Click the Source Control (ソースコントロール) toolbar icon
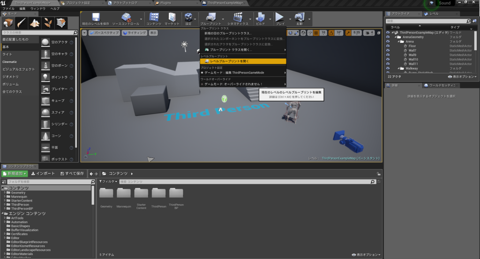Image resolution: width=480 pixels, height=259 pixels. (126, 17)
